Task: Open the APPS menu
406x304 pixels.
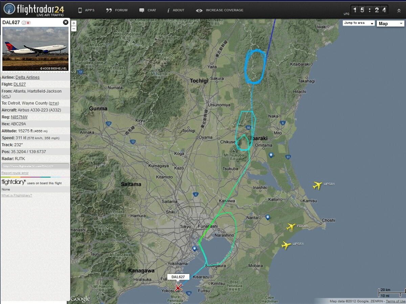Action: point(86,10)
